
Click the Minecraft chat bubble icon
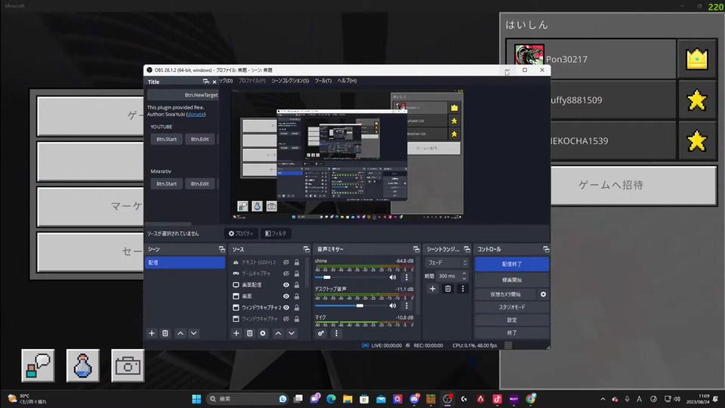[36, 365]
